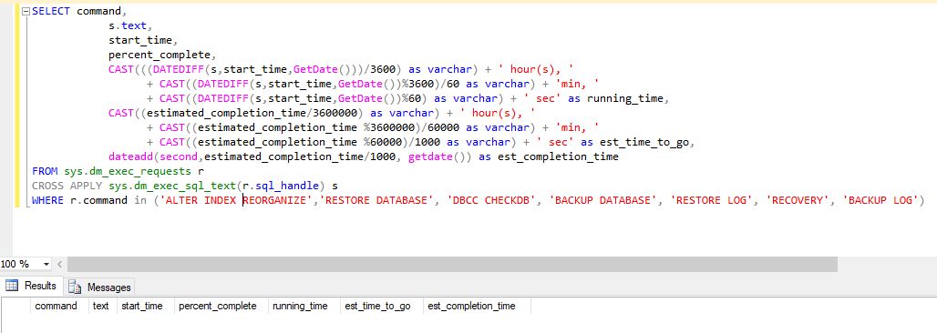Click the results grid select-all corner cell

(x=15, y=306)
